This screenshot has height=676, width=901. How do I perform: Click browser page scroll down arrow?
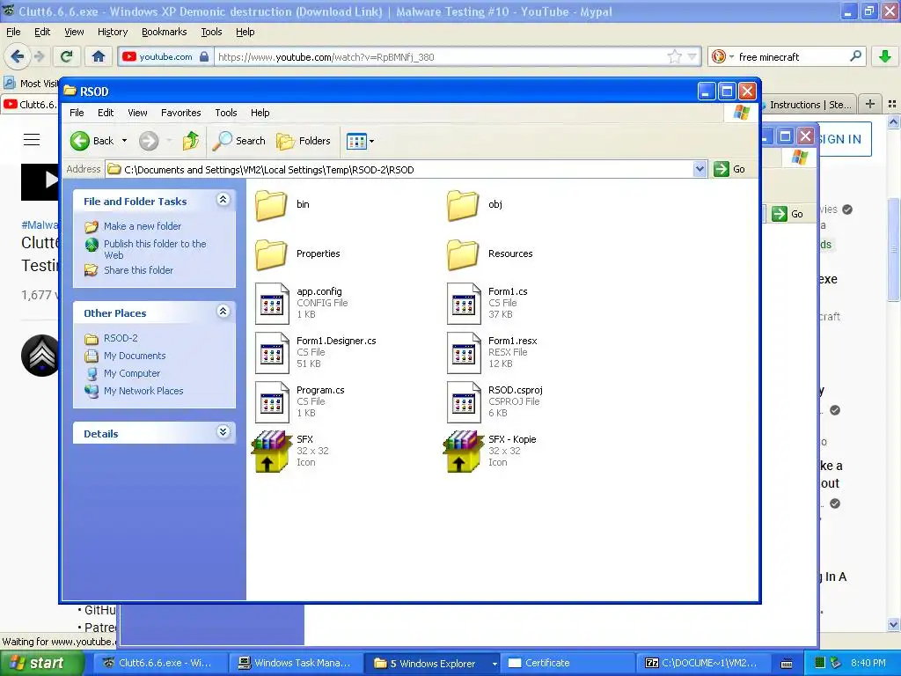tap(893, 624)
